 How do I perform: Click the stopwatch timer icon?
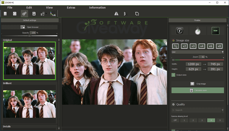coord(198,31)
